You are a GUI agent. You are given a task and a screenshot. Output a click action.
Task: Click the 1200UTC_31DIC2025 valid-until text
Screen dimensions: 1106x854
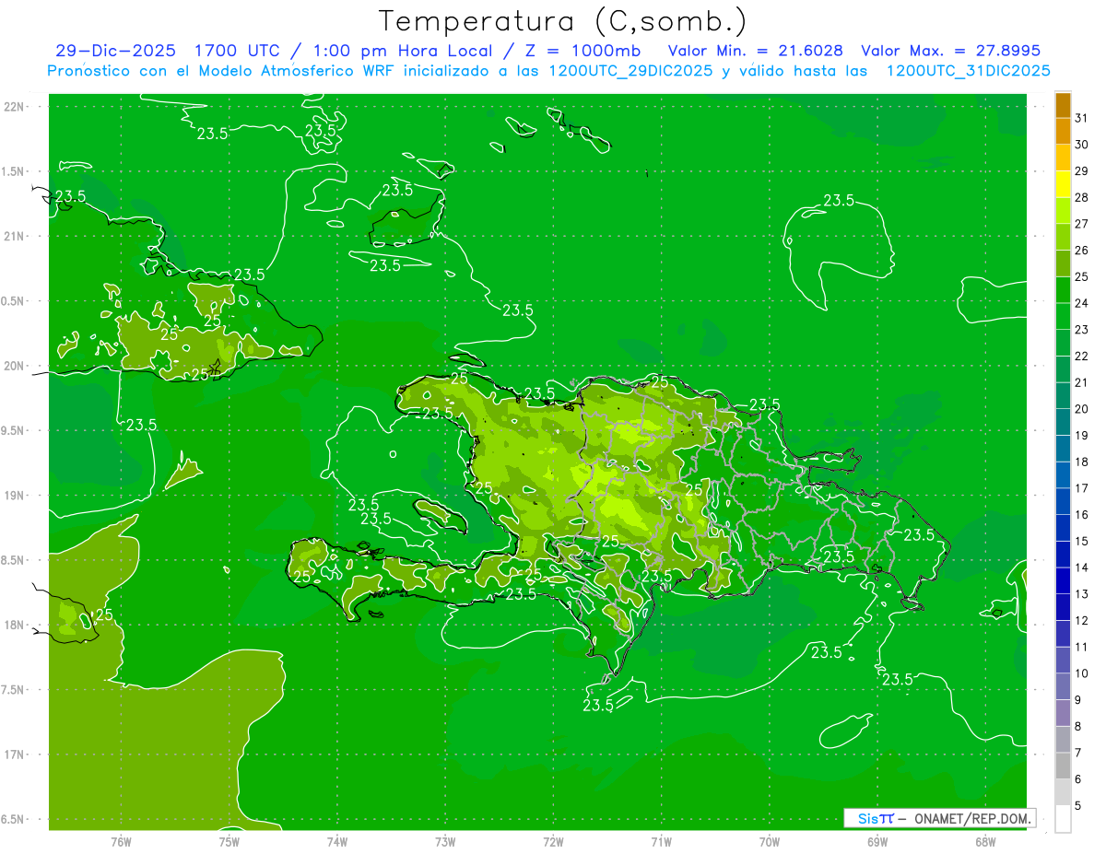[x=968, y=71]
